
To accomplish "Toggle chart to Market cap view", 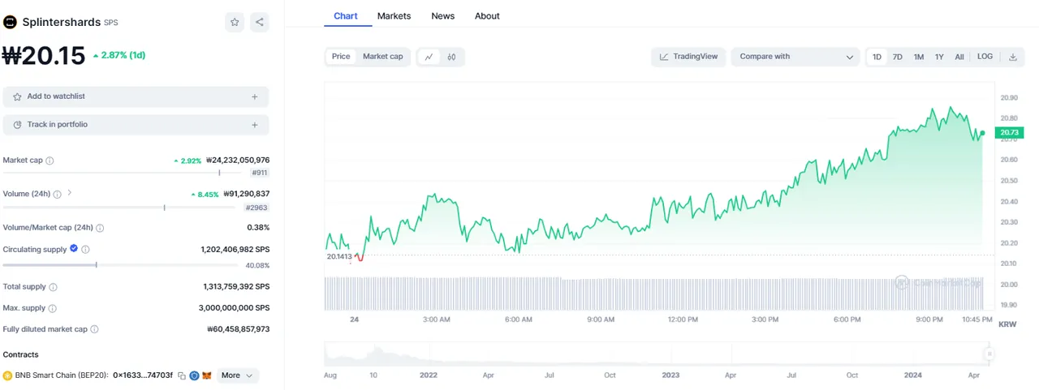I will tap(382, 57).
